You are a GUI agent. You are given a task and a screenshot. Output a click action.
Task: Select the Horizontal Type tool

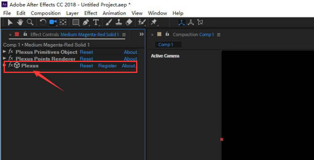click(96, 22)
